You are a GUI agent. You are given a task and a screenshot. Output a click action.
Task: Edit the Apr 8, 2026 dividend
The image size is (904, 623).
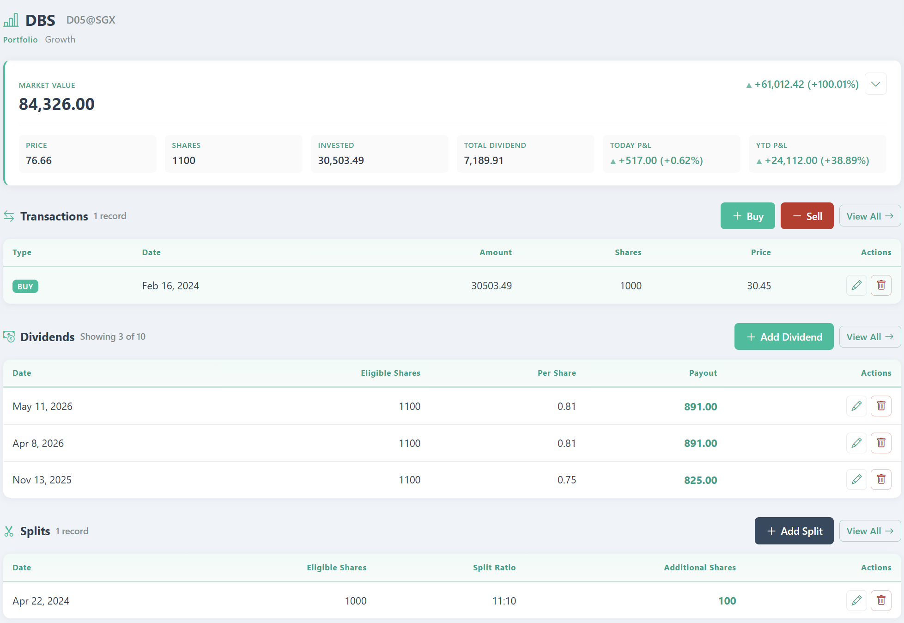pyautogui.click(x=856, y=443)
